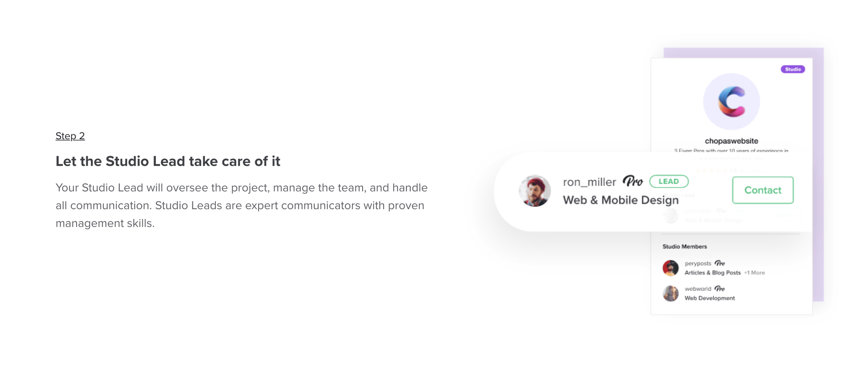Open the webworld member avatar

[670, 294]
